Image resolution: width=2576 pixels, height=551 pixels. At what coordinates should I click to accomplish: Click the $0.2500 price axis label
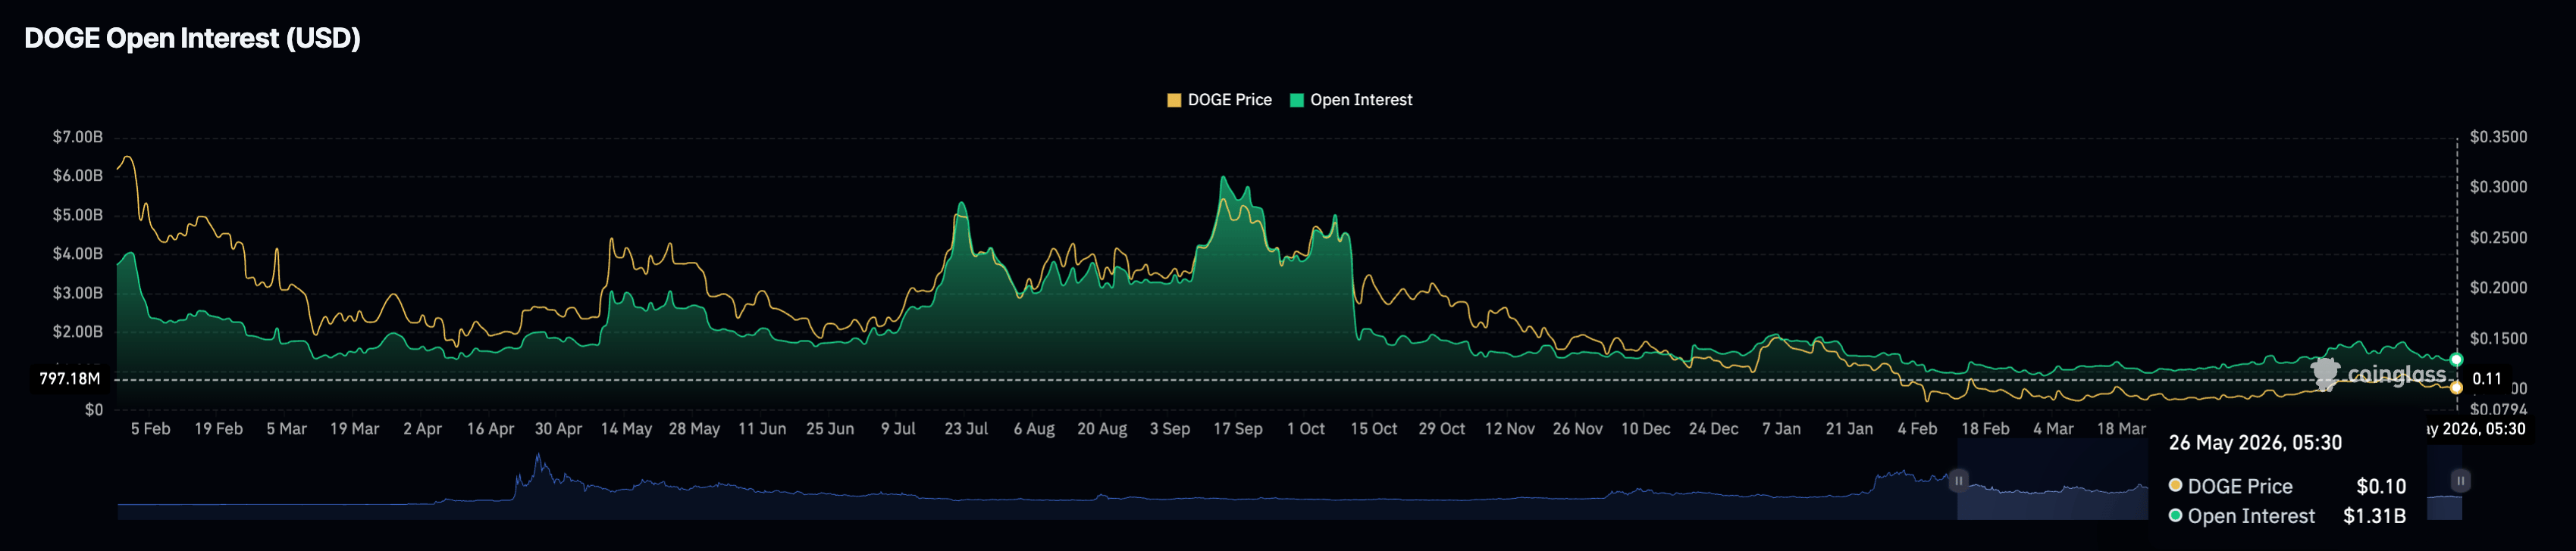(x=2498, y=238)
